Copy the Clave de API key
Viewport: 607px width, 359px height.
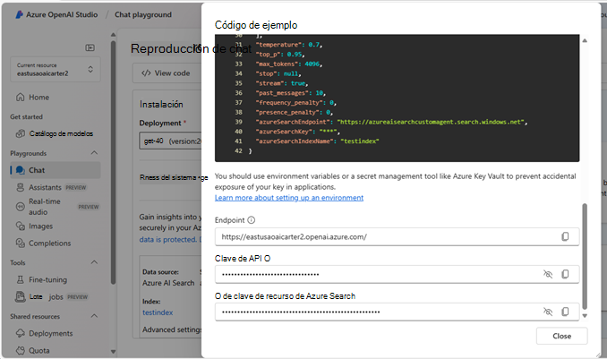[565, 274]
